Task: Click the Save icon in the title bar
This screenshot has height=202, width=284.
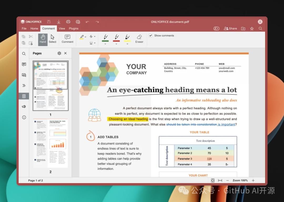Action: (x=49, y=22)
